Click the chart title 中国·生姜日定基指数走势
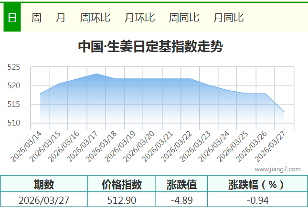308x210 pixels. [150, 47]
